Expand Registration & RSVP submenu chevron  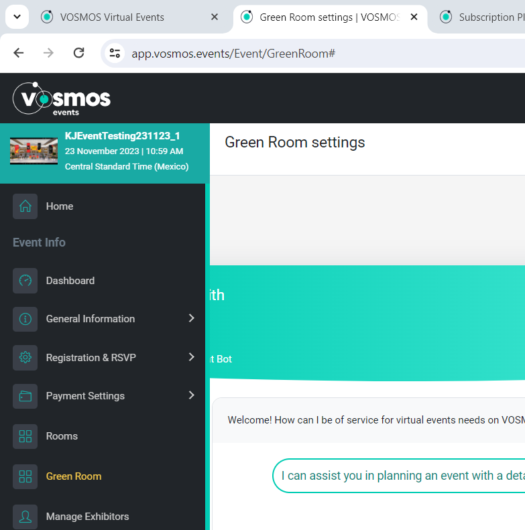coord(192,357)
